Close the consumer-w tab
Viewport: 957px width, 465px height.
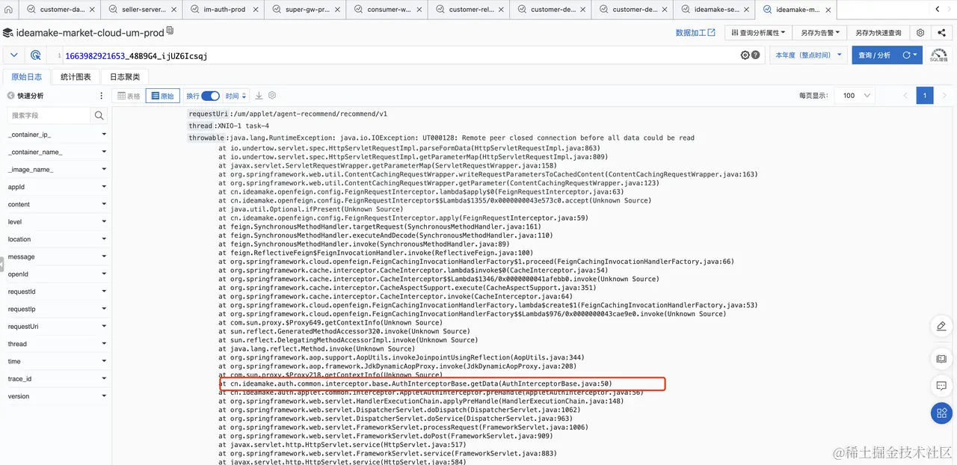pyautogui.click(x=419, y=10)
